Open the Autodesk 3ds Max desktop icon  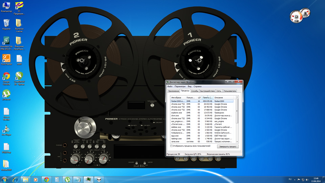(6, 41)
